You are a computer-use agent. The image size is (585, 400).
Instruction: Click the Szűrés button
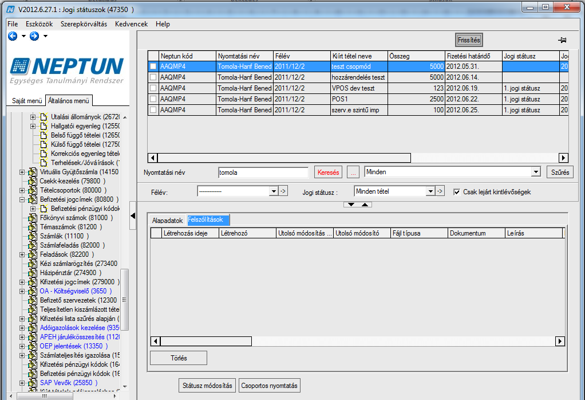click(x=560, y=172)
